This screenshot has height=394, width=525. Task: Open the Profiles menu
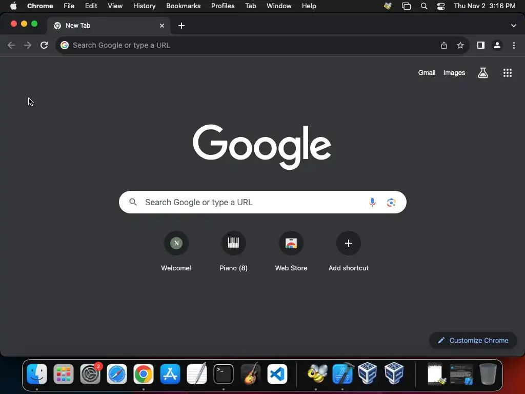pos(223,6)
